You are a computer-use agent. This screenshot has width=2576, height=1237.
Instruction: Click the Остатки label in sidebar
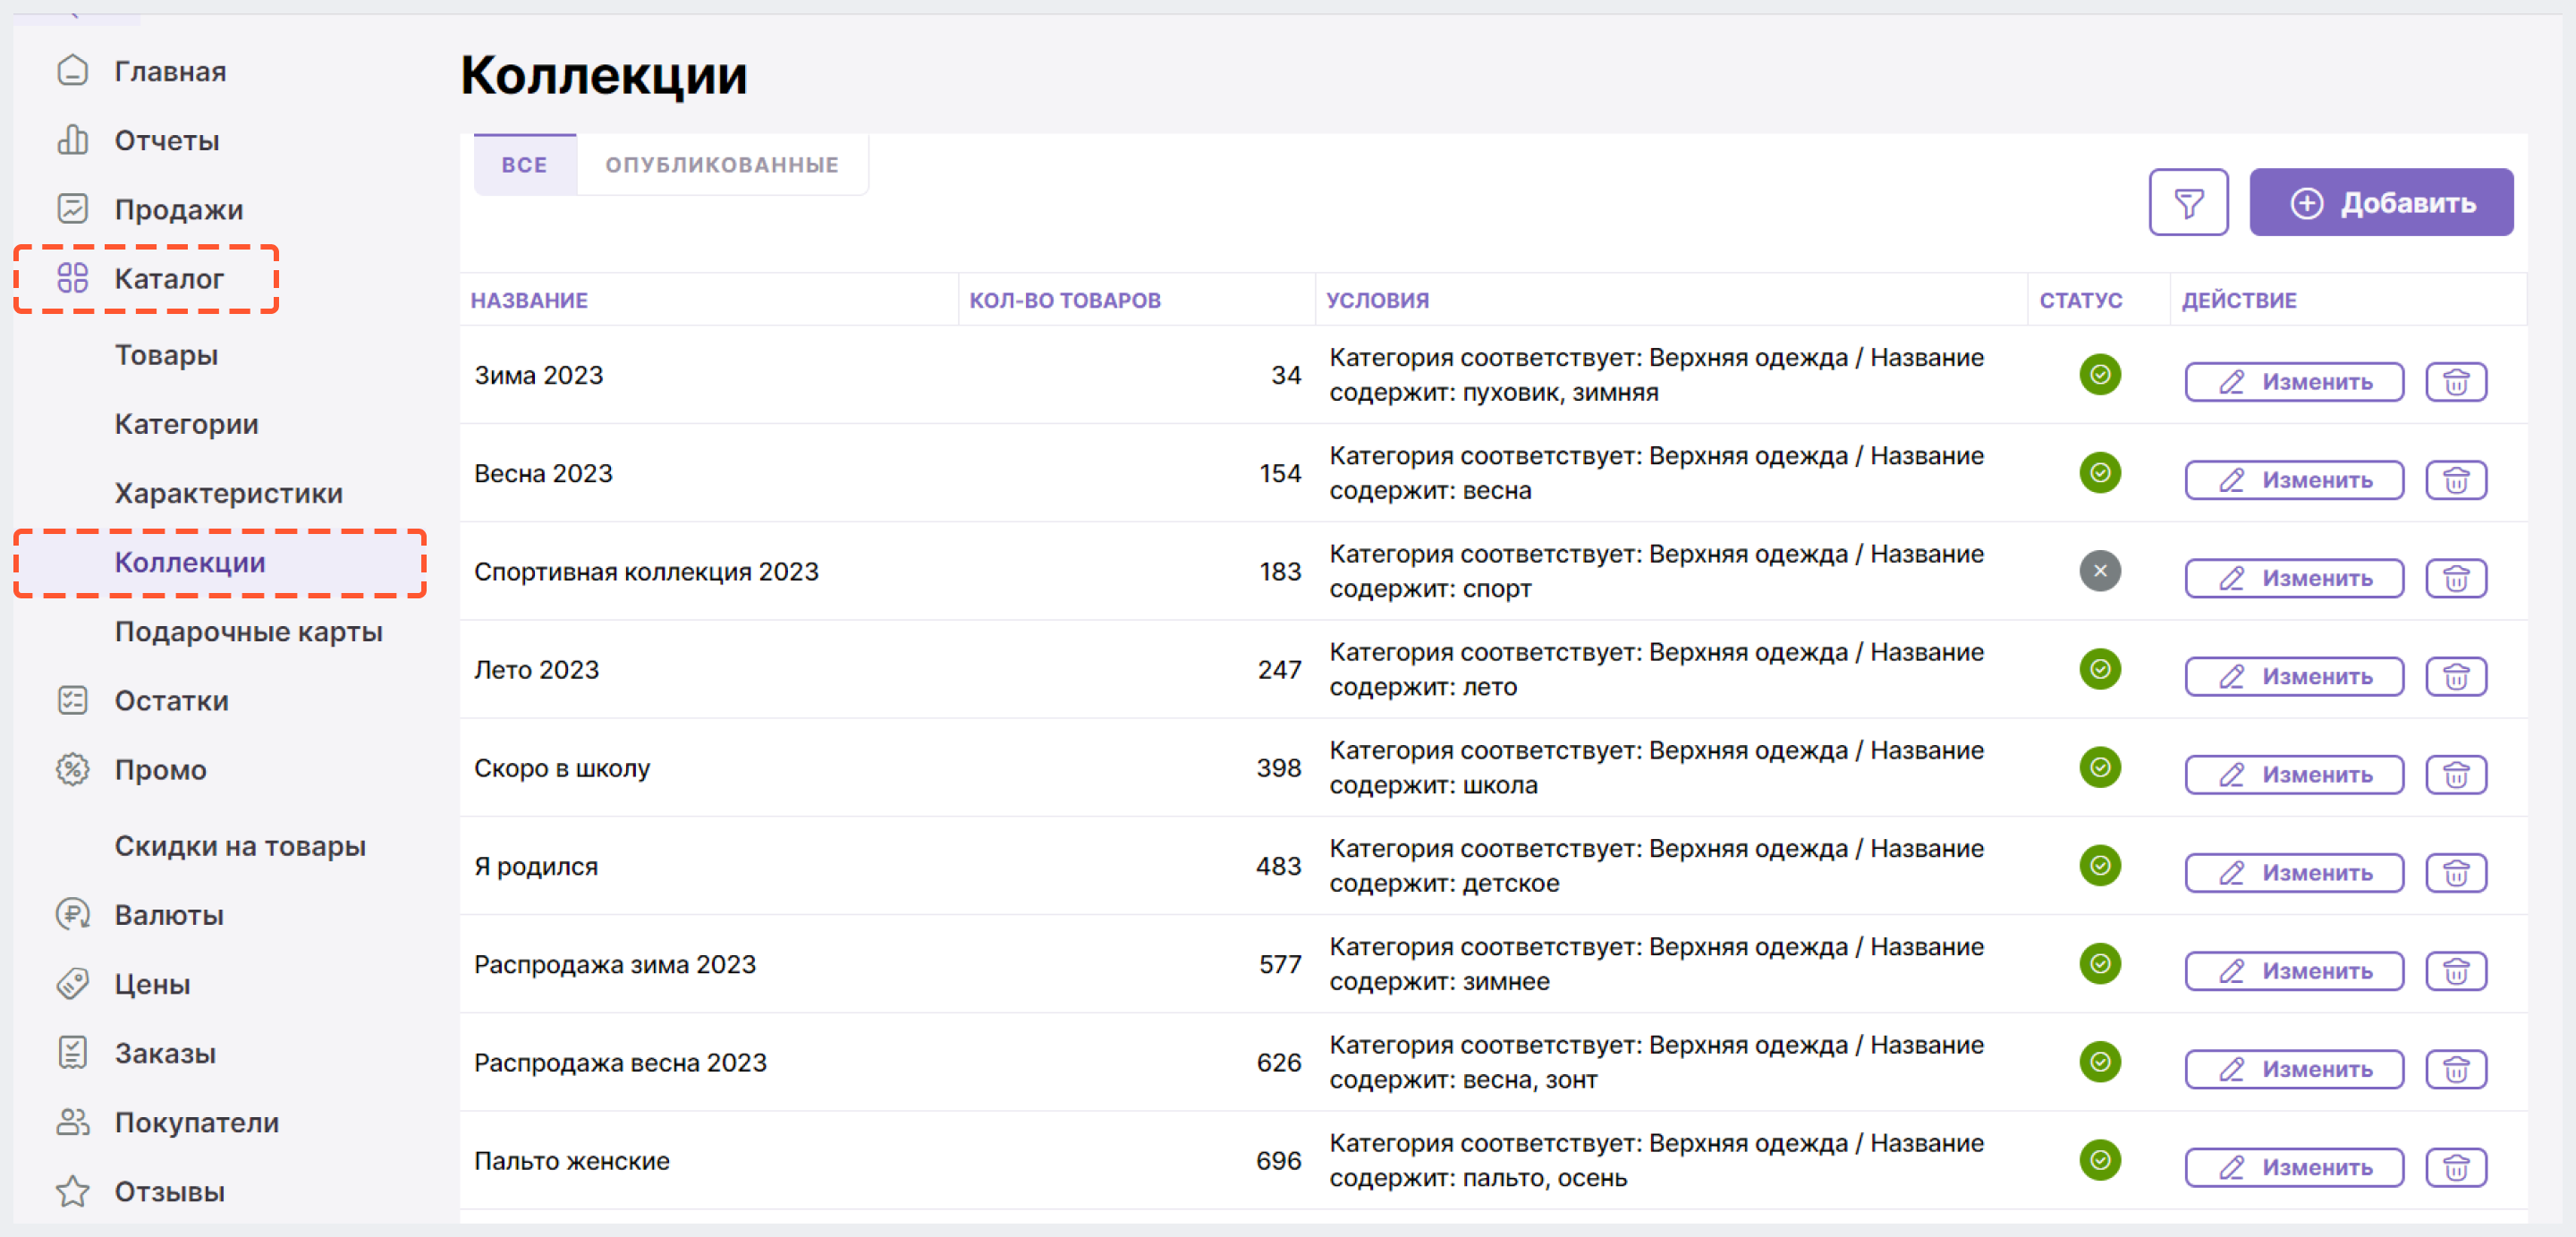171,700
